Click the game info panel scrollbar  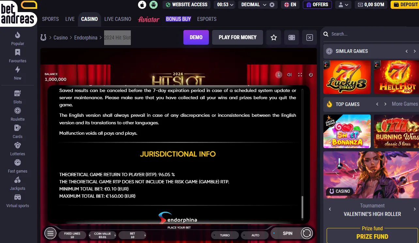[x=302, y=207]
